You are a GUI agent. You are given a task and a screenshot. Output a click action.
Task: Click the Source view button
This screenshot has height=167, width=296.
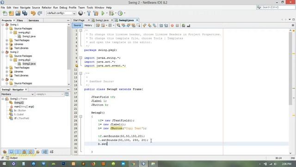tap(77, 25)
